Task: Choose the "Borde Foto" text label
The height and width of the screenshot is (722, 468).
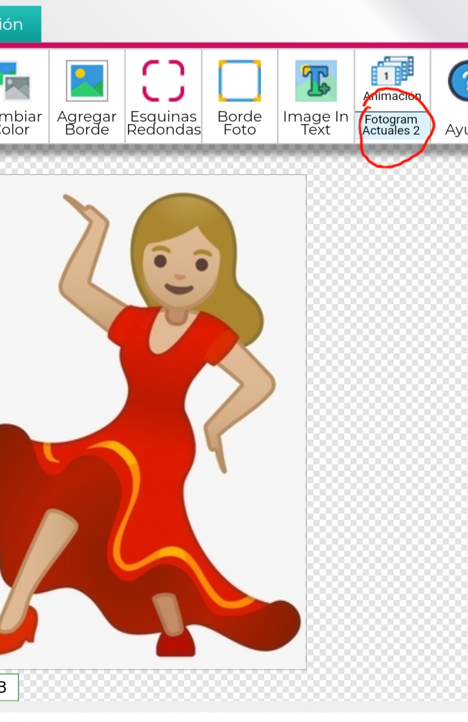Action: (239, 123)
